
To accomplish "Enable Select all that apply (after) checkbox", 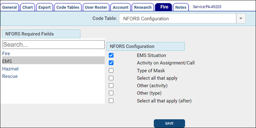I will 111,101.
